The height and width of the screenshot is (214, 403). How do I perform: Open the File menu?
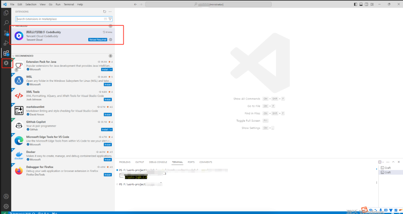[x=12, y=5]
